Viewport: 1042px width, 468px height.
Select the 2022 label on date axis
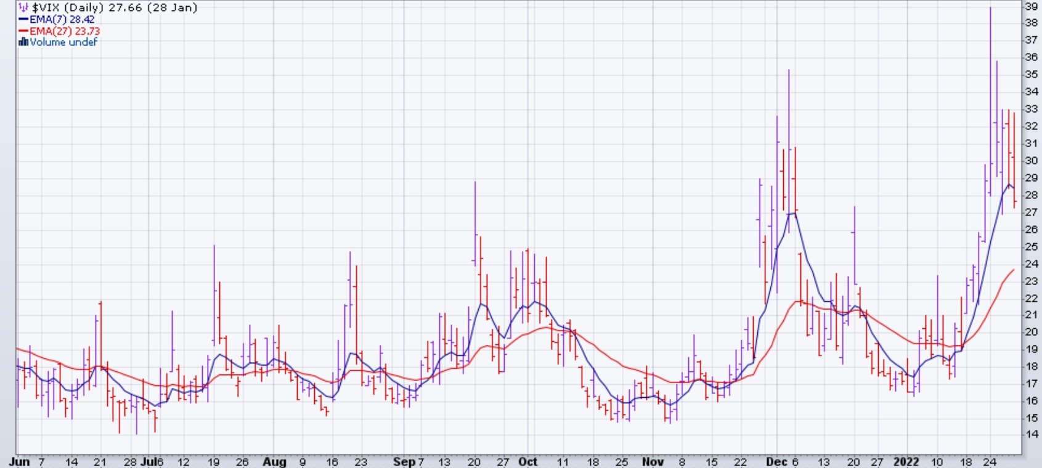pyautogui.click(x=906, y=462)
